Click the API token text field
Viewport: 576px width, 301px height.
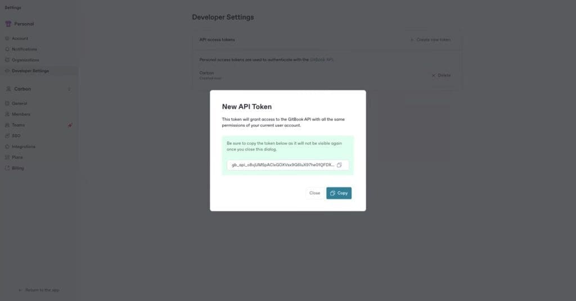(x=283, y=165)
